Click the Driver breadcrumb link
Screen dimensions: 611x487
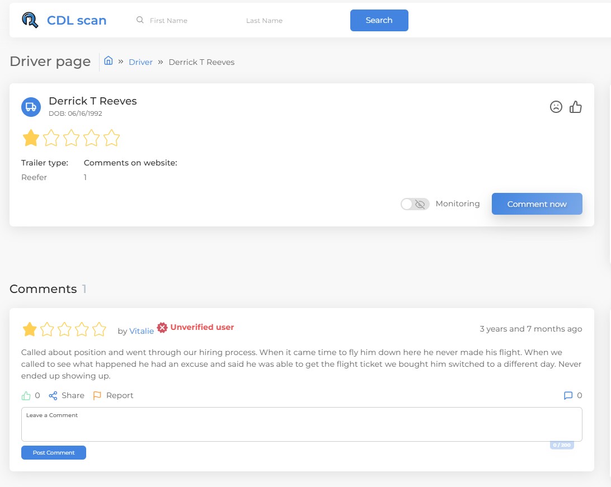140,62
